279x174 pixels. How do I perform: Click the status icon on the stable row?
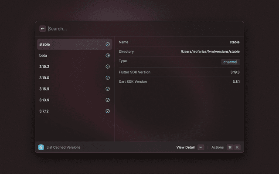(108, 44)
